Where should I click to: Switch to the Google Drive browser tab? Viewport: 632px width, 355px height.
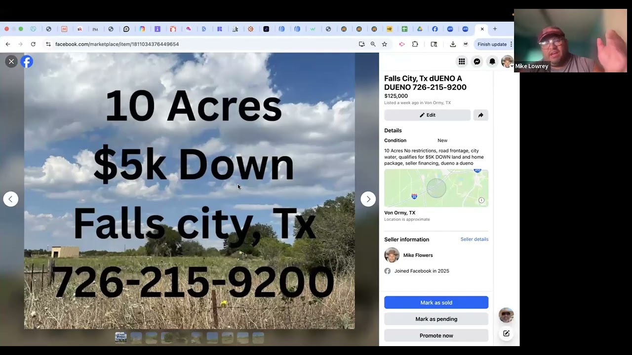[420, 29]
